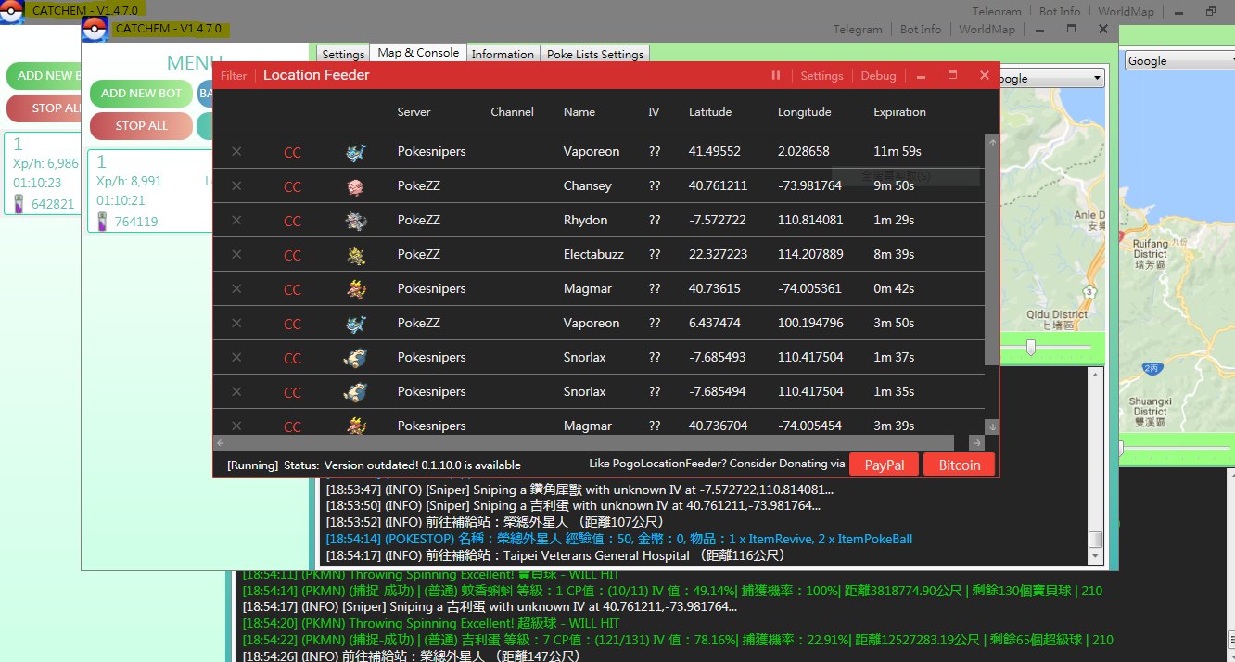Click the Chansey sprite icon
Screen dimensions: 1235x662
355,186
